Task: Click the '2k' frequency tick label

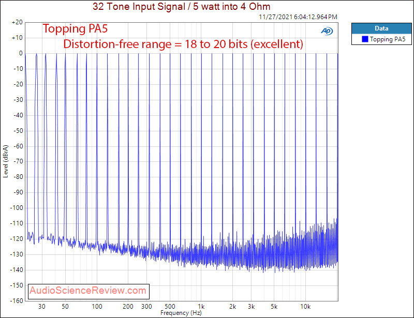Action: pyautogui.click(x=232, y=307)
